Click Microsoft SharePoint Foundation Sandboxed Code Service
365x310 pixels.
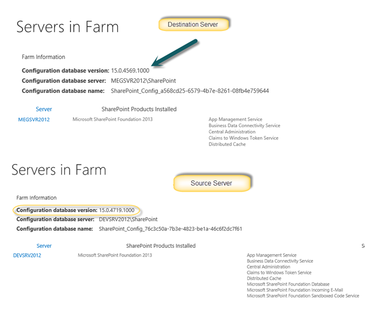coord(302,296)
